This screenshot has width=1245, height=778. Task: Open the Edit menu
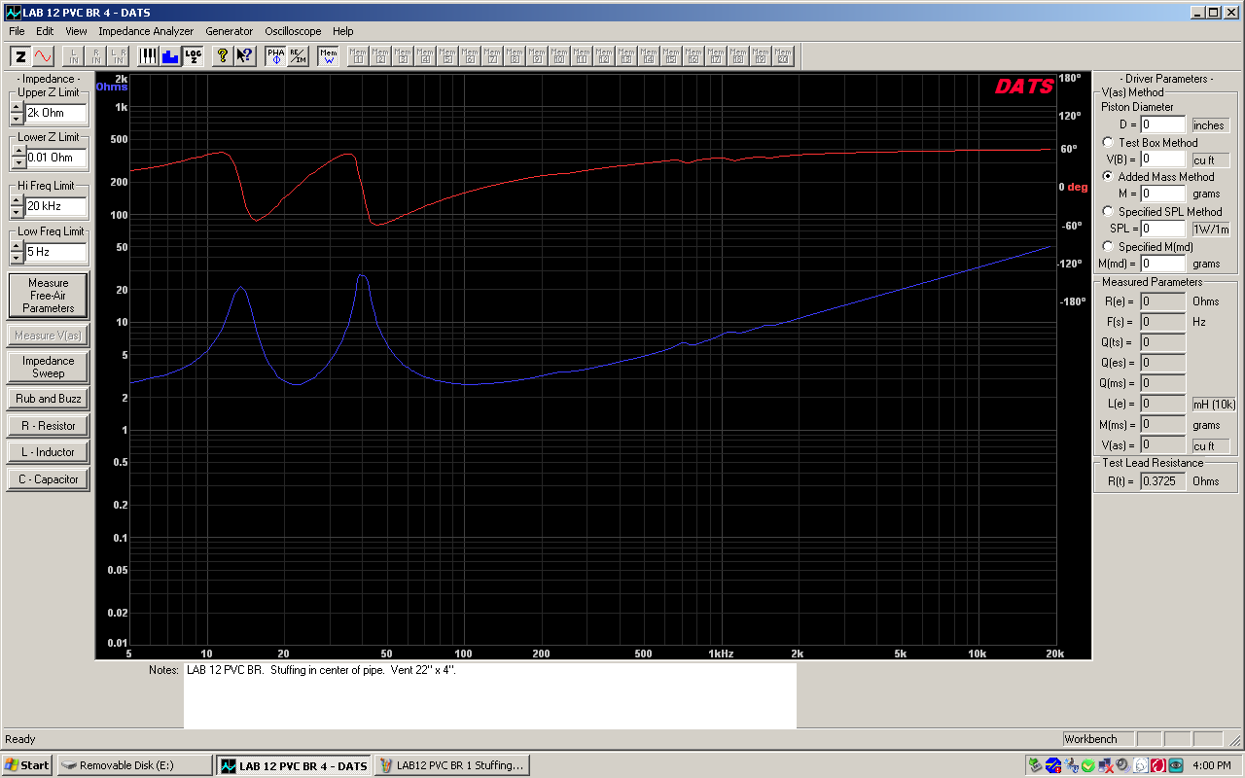(x=45, y=31)
